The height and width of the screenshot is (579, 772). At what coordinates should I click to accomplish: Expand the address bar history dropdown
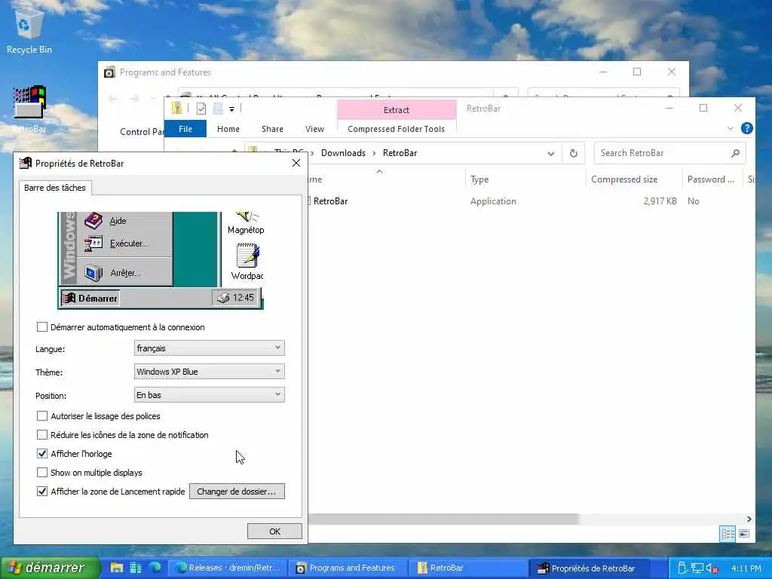tap(551, 154)
